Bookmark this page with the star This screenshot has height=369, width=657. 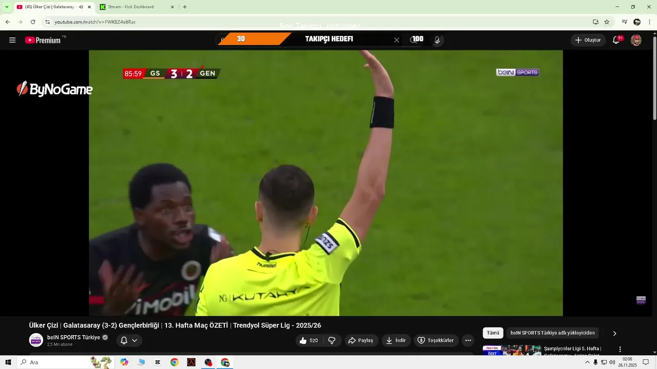(x=607, y=22)
